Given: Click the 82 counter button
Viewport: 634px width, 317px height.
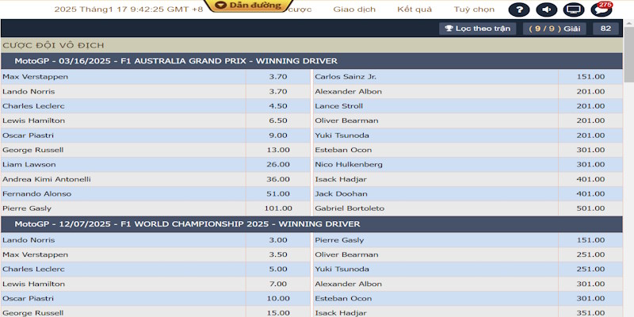Looking at the screenshot, I should [605, 29].
